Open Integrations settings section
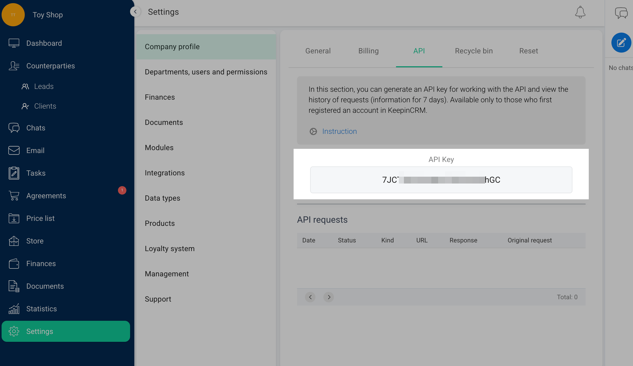 (165, 173)
